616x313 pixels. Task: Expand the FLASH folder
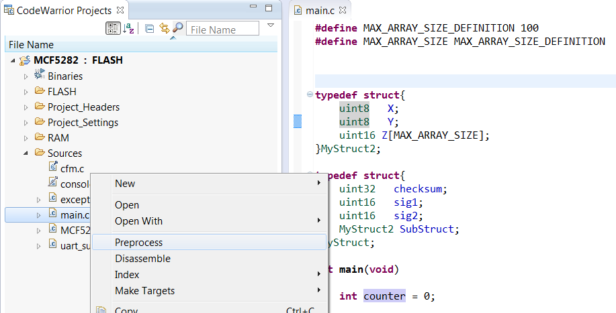pos(26,92)
